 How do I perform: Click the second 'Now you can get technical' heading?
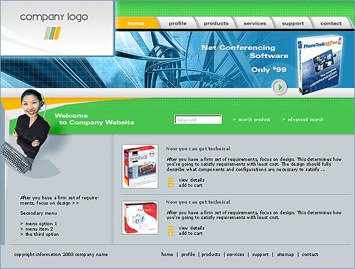(x=198, y=202)
